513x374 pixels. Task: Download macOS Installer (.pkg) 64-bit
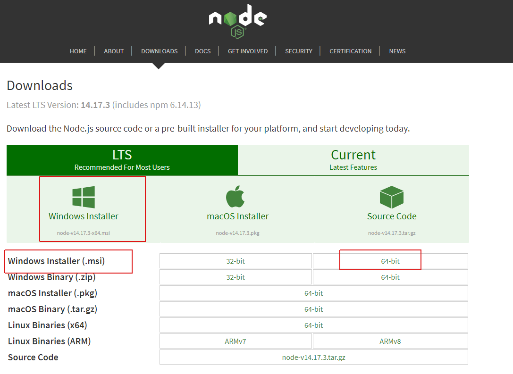[314, 293]
